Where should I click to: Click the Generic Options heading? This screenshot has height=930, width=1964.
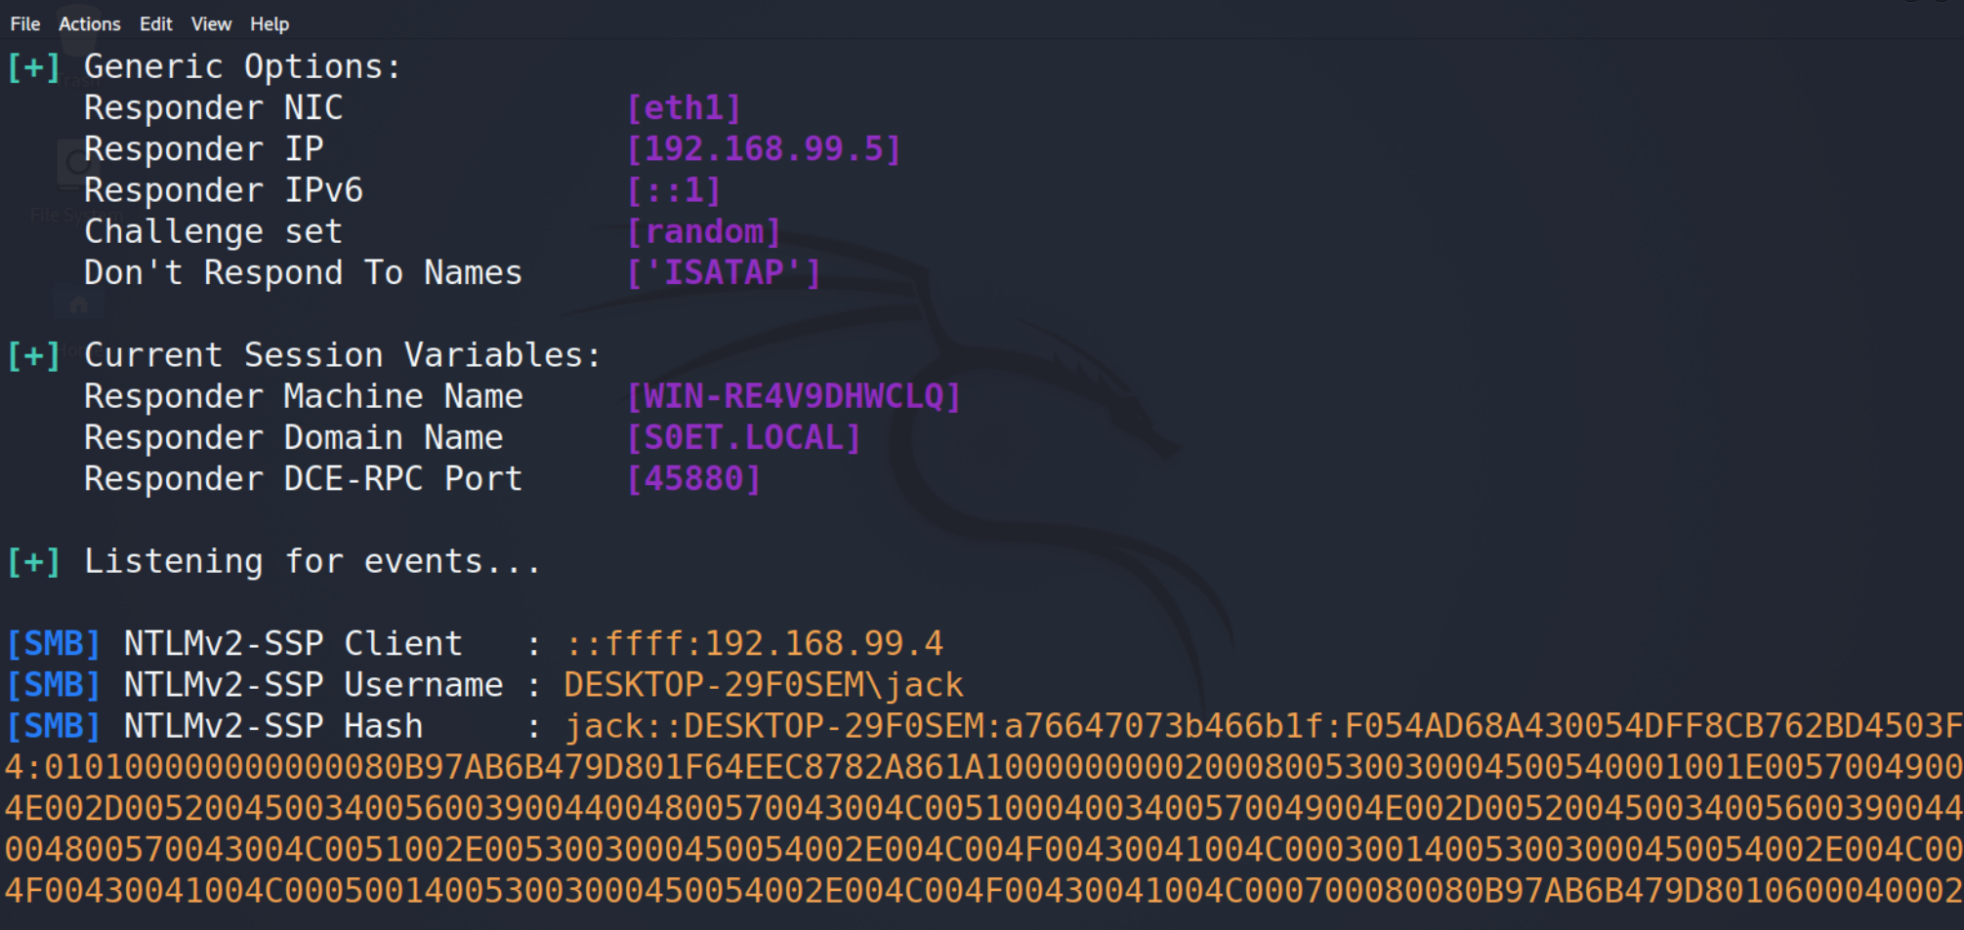242,66
